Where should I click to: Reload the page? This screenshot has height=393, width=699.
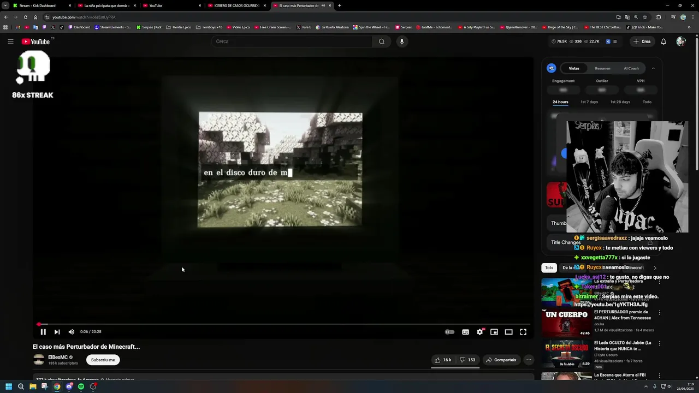pyautogui.click(x=25, y=17)
